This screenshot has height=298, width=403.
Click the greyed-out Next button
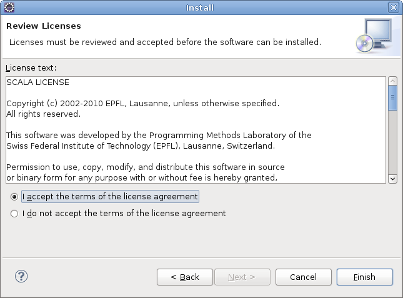pyautogui.click(x=242, y=277)
